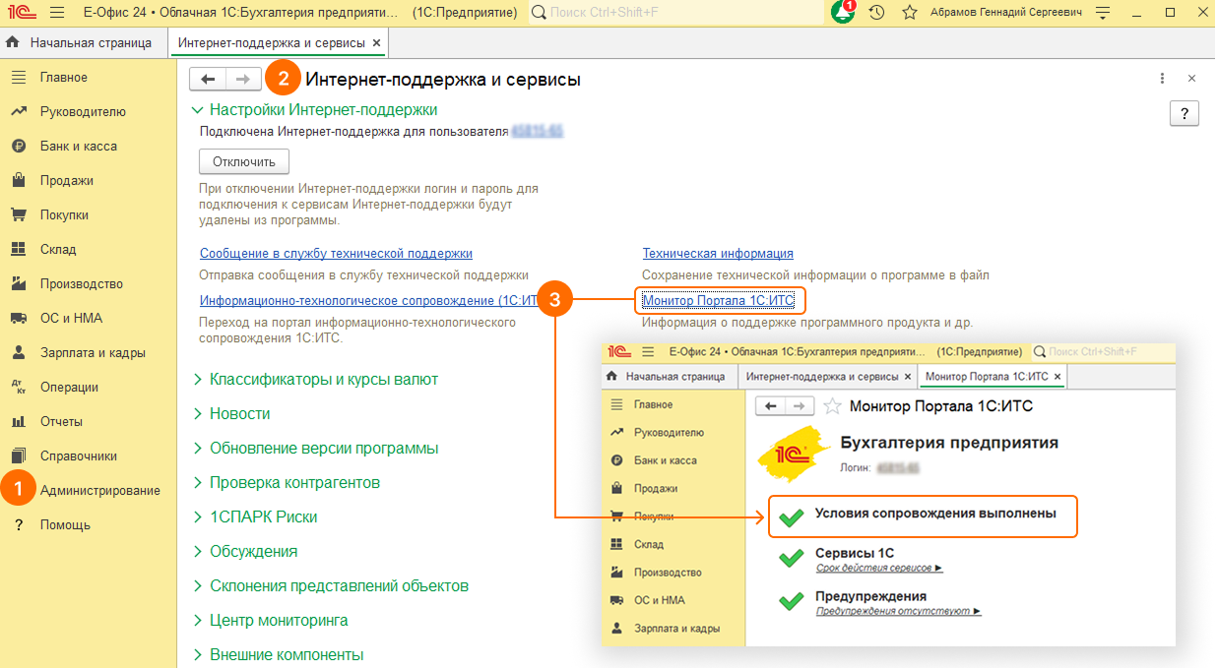Click the Зарплата и кадры person icon
This screenshot has width=1217, height=668.
click(18, 353)
